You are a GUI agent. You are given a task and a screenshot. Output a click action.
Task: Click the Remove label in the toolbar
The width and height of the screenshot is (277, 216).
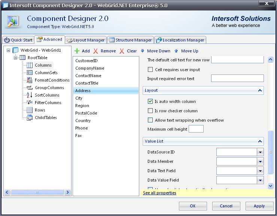click(x=108, y=51)
